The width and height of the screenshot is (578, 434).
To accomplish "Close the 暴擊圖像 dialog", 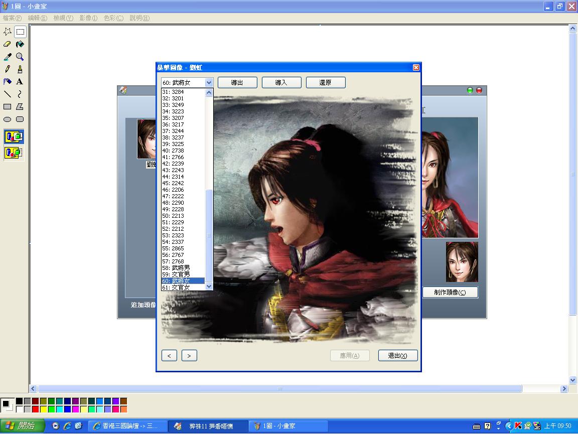I will [416, 67].
